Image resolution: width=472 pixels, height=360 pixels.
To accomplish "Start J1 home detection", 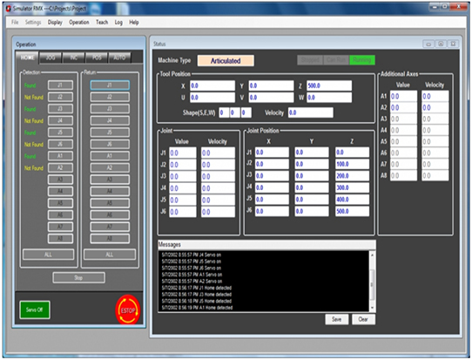I will point(60,85).
